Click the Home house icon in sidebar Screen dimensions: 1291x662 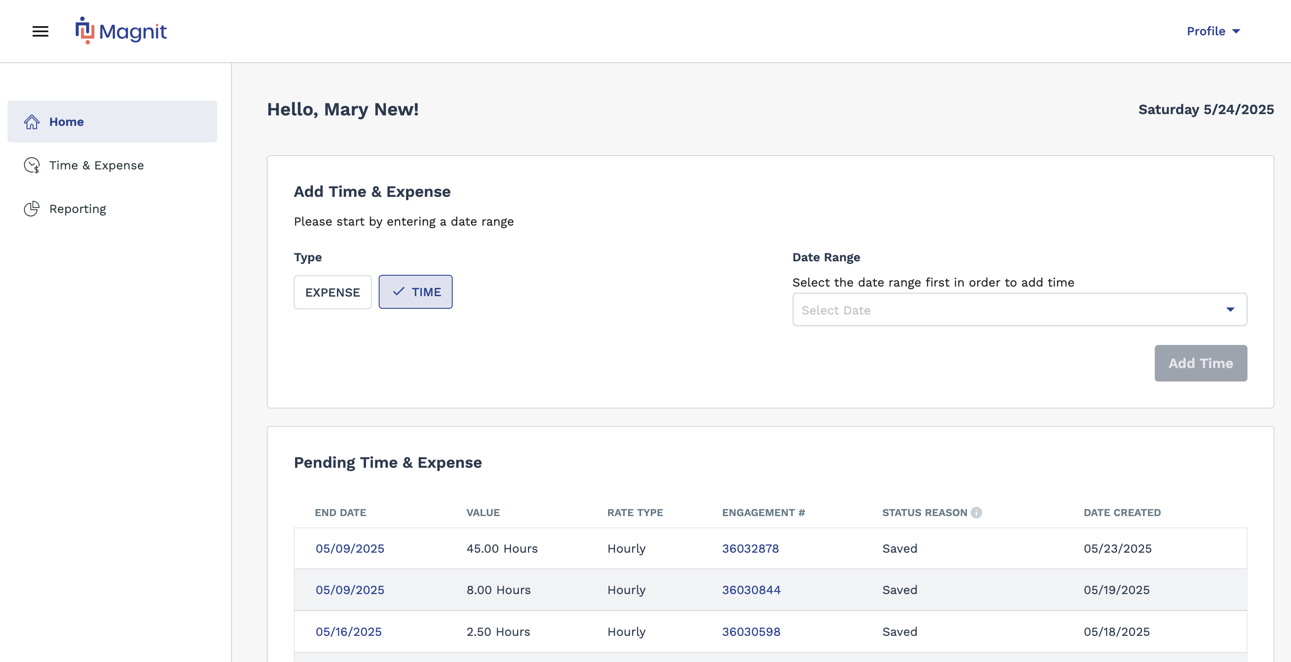(32, 122)
